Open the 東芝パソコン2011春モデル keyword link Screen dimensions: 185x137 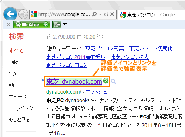(76, 57)
